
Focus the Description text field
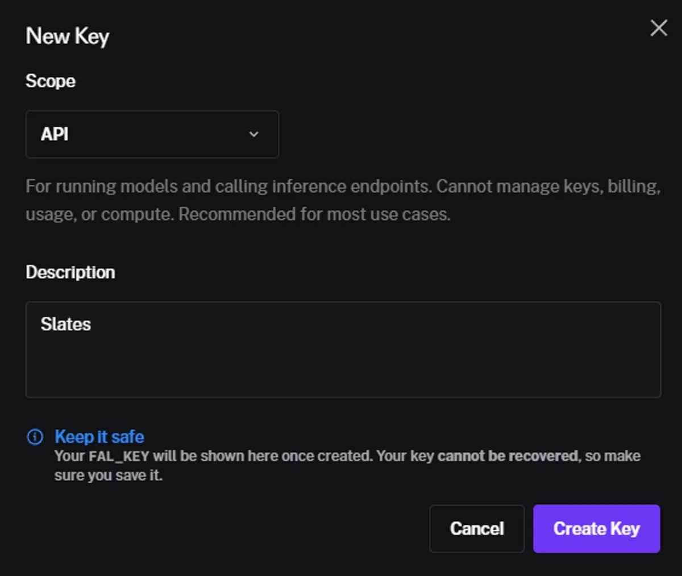click(343, 358)
